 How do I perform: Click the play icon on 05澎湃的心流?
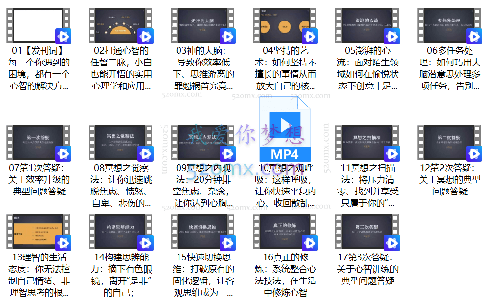pyautogui.click(x=392, y=35)
